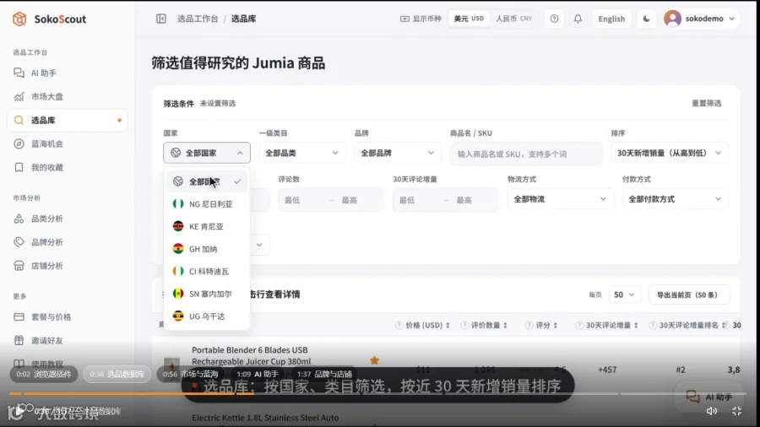Expand the 全部品牌 brand dropdown
760x427 pixels.
398,153
